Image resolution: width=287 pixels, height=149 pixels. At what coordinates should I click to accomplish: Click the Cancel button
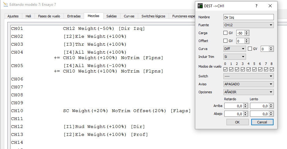click(262, 122)
